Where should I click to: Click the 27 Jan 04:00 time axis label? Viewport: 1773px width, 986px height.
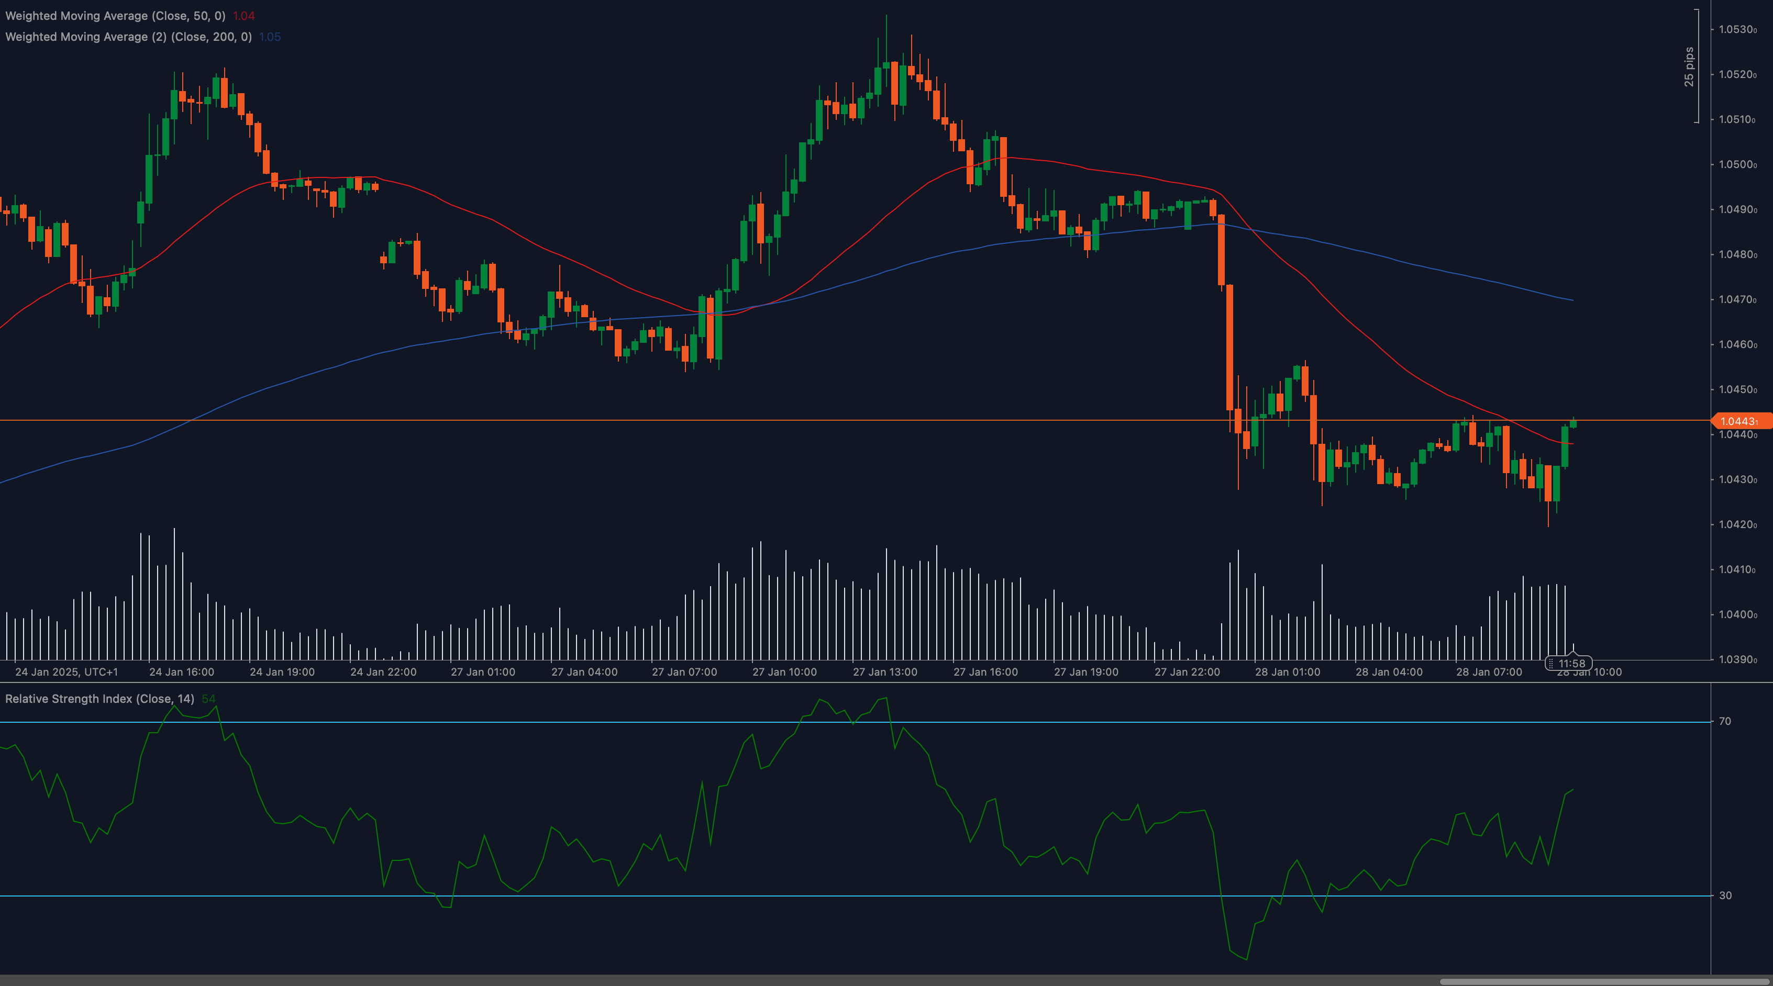[x=584, y=671]
